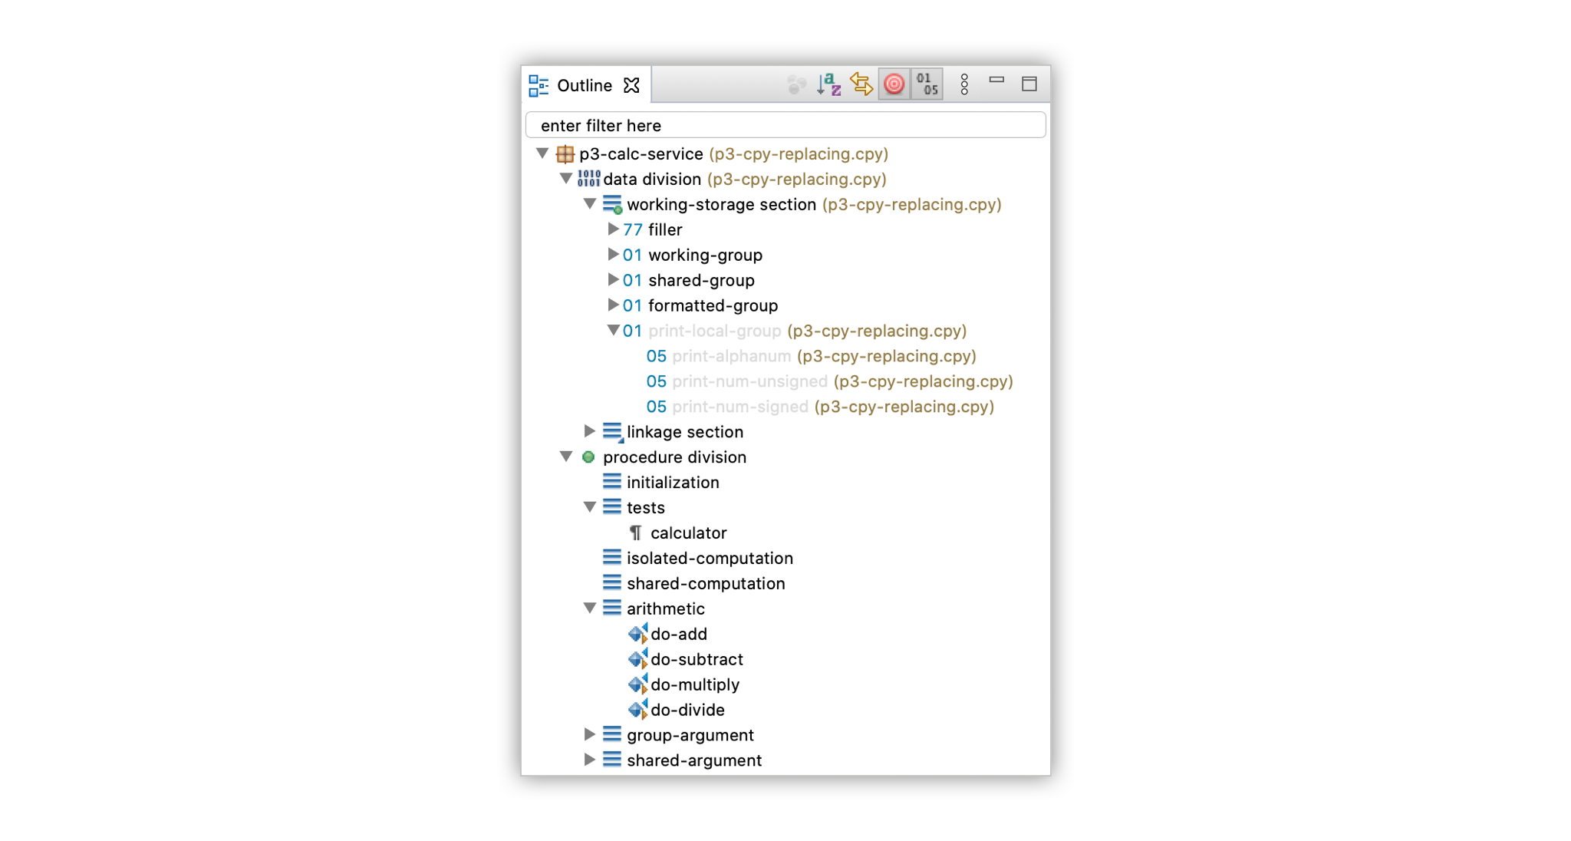1571x841 pixels.
Task: Expand the 77 filler item
Action: 613,229
